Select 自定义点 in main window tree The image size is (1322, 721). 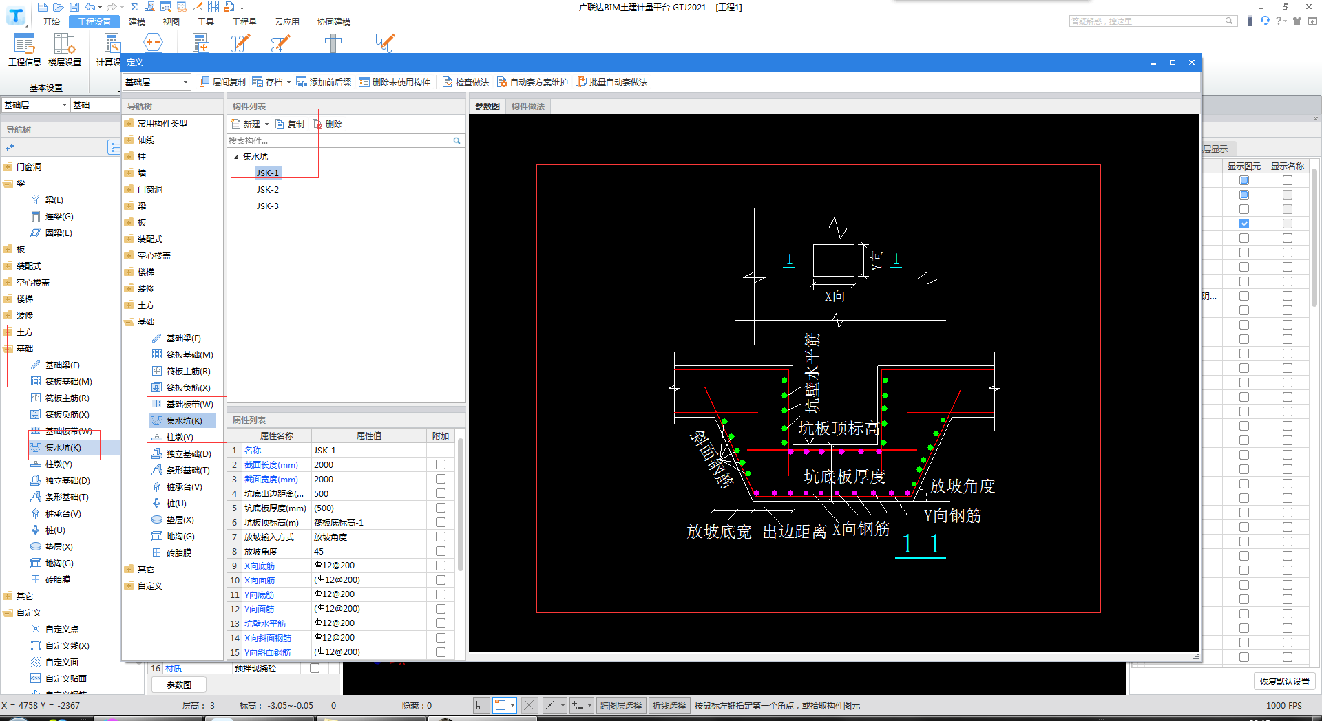54,629
